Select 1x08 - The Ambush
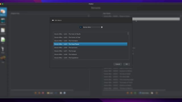The height and width of the screenshot is (102, 182). 90,54
